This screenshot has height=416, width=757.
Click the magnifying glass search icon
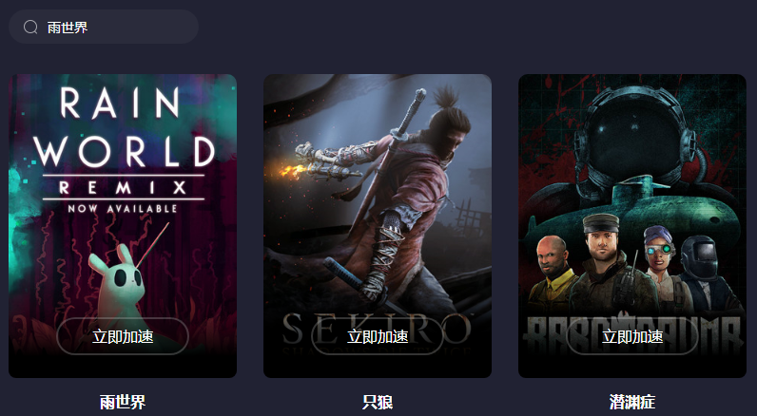[x=30, y=27]
